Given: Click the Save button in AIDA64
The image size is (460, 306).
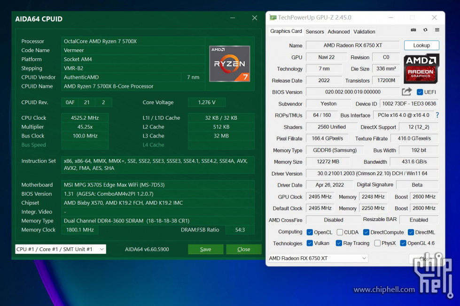Looking at the screenshot, I should [x=206, y=249].
